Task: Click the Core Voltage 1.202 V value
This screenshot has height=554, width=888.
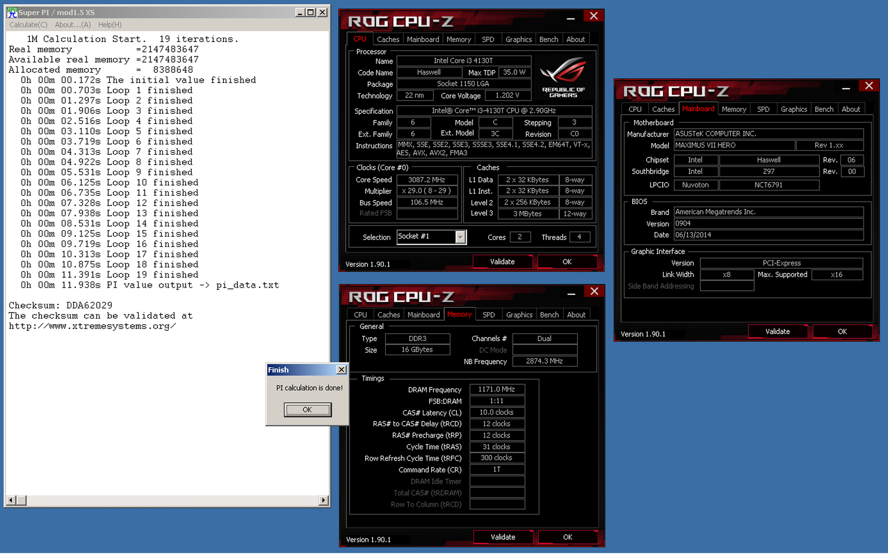Action: click(x=507, y=95)
